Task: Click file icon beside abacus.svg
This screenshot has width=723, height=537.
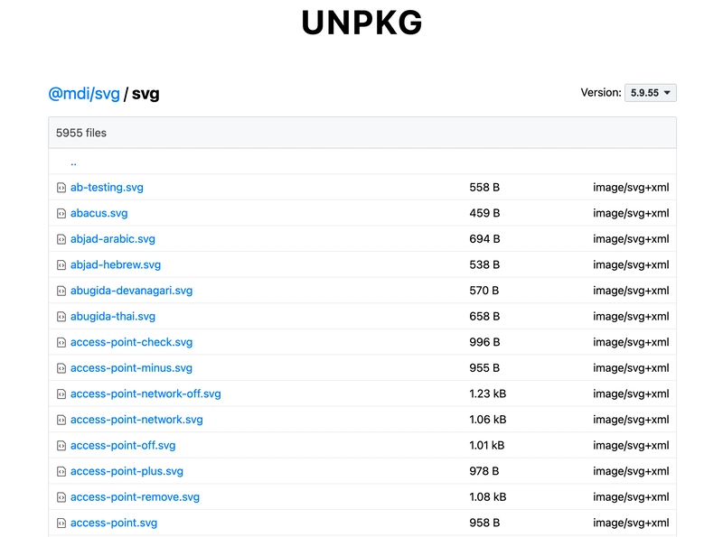Action: [x=61, y=213]
